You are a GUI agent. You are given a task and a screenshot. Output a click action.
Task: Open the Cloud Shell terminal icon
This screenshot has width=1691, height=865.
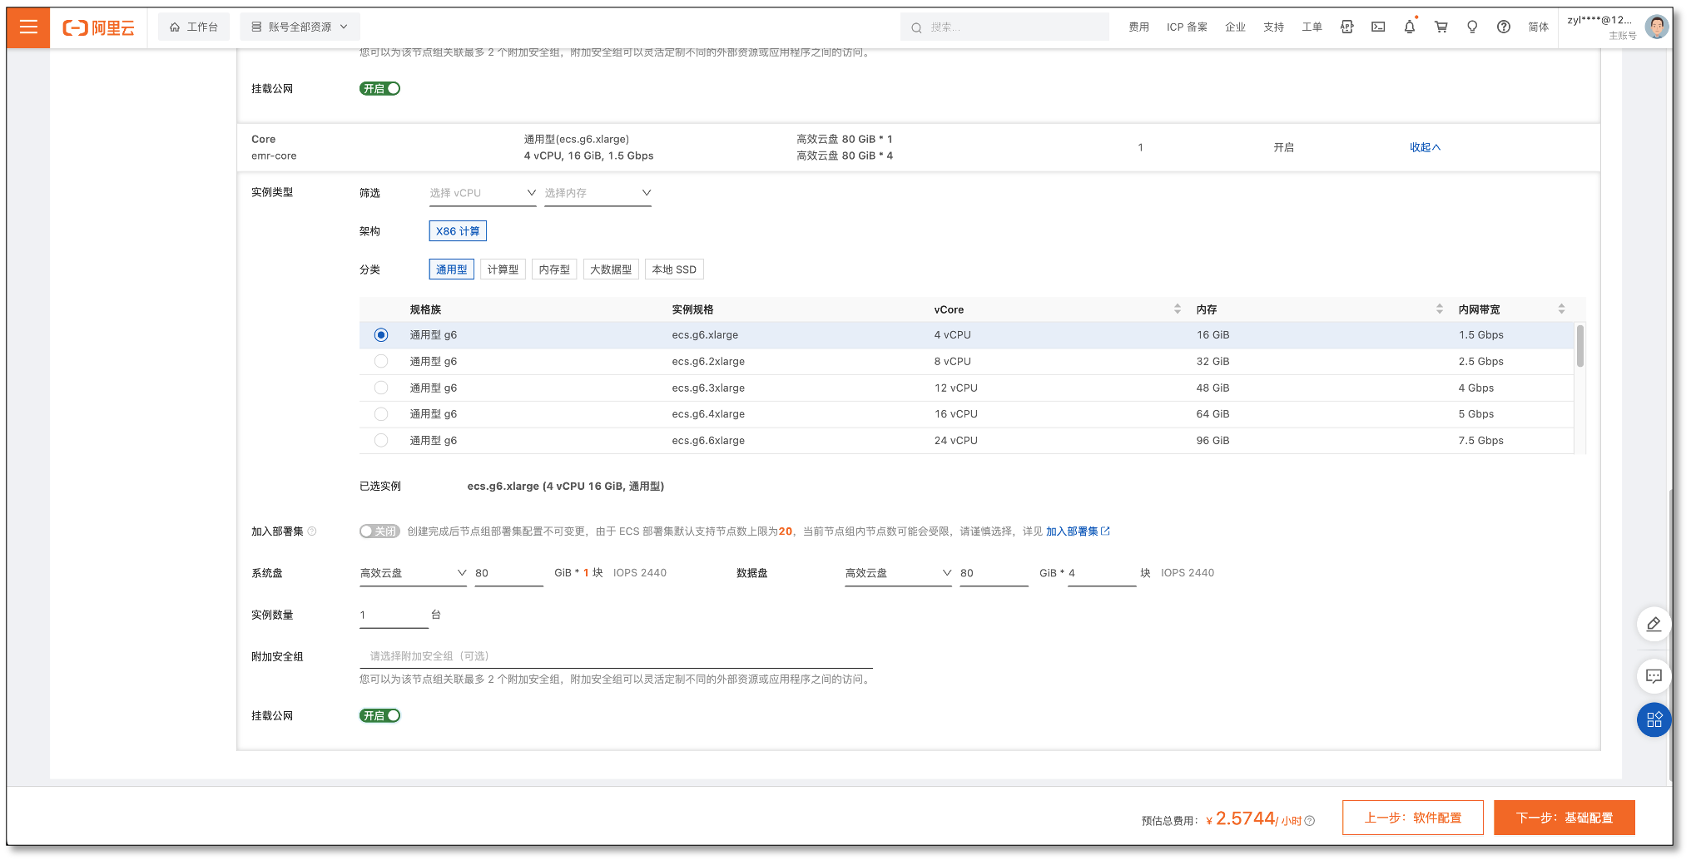tap(1378, 27)
